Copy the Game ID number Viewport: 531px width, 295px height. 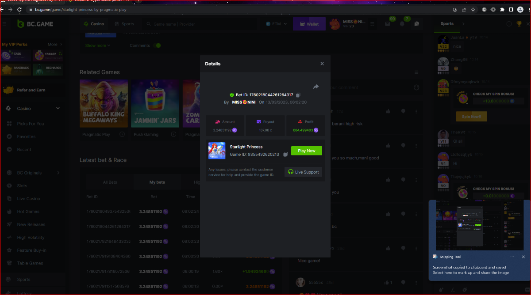tap(285, 154)
